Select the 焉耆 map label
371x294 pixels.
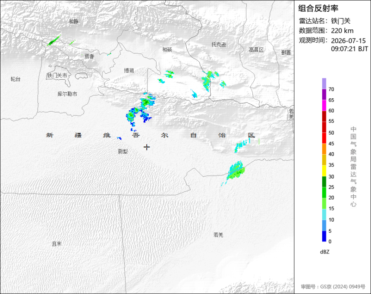89,56
